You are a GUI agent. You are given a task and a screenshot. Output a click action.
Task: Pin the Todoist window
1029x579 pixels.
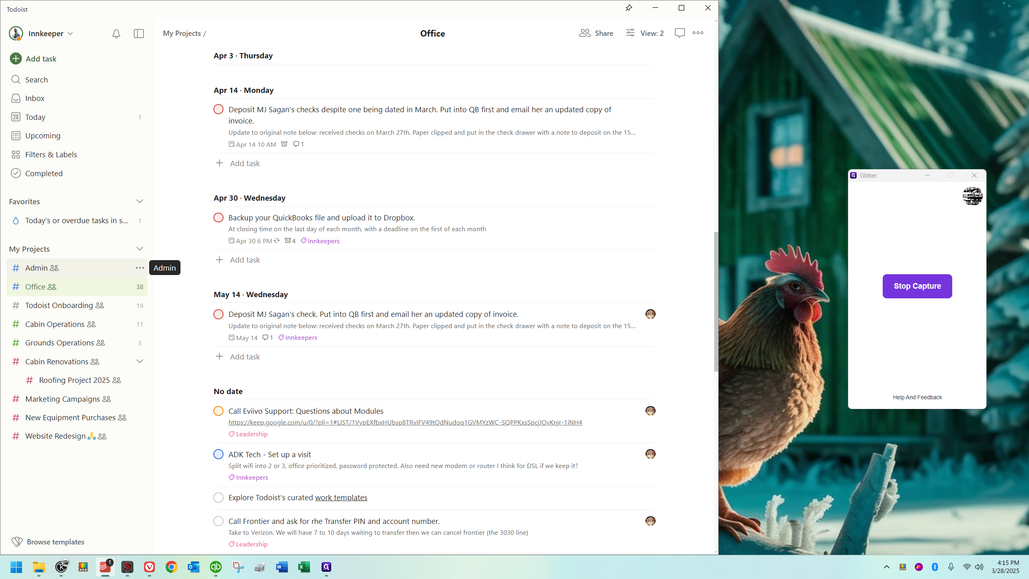(x=629, y=8)
